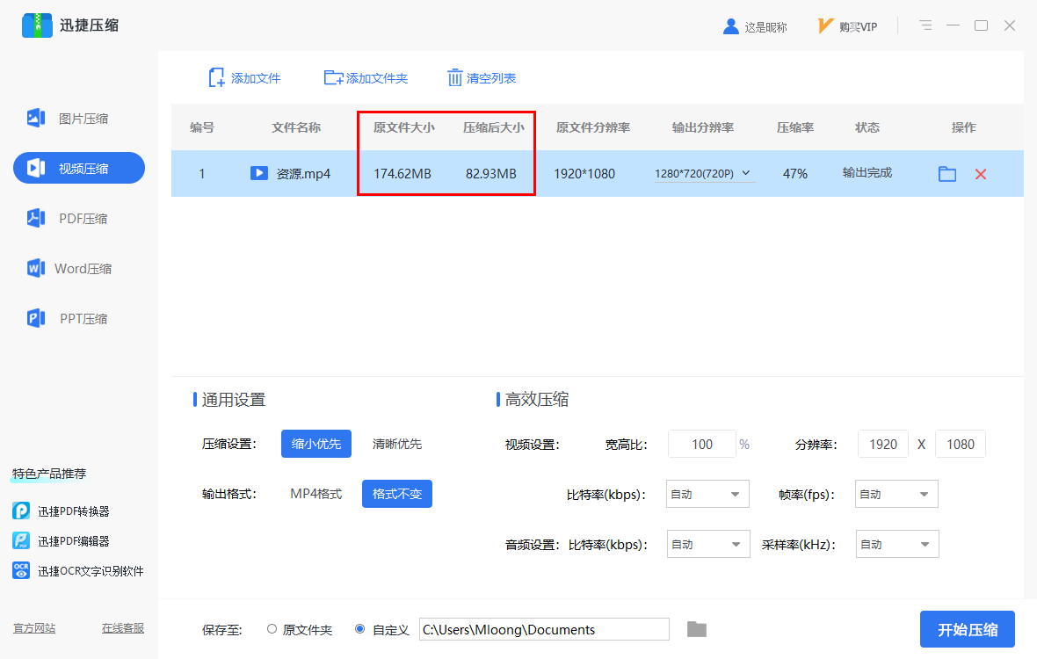Select the PDF压缩 sidebar icon
The height and width of the screenshot is (659, 1037).
pyautogui.click(x=78, y=218)
